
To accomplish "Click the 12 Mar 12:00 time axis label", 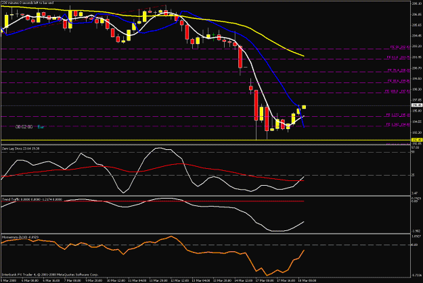I will tap(179, 280).
